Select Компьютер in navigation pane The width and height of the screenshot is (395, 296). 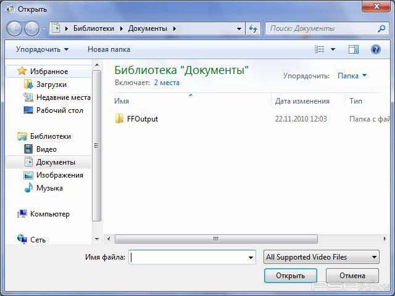click(x=50, y=214)
